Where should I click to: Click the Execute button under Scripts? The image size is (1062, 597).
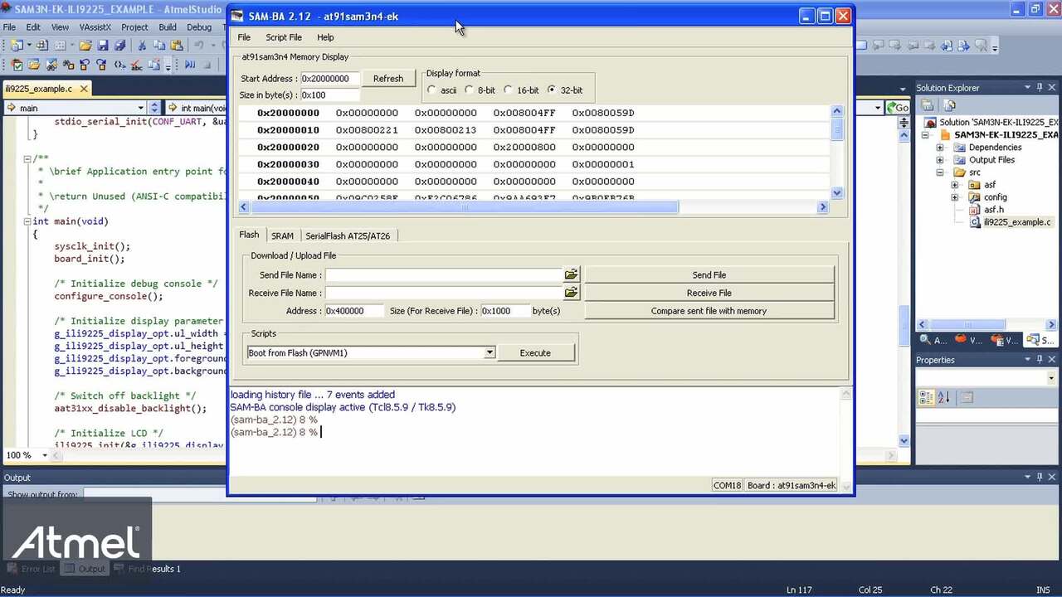(x=534, y=352)
